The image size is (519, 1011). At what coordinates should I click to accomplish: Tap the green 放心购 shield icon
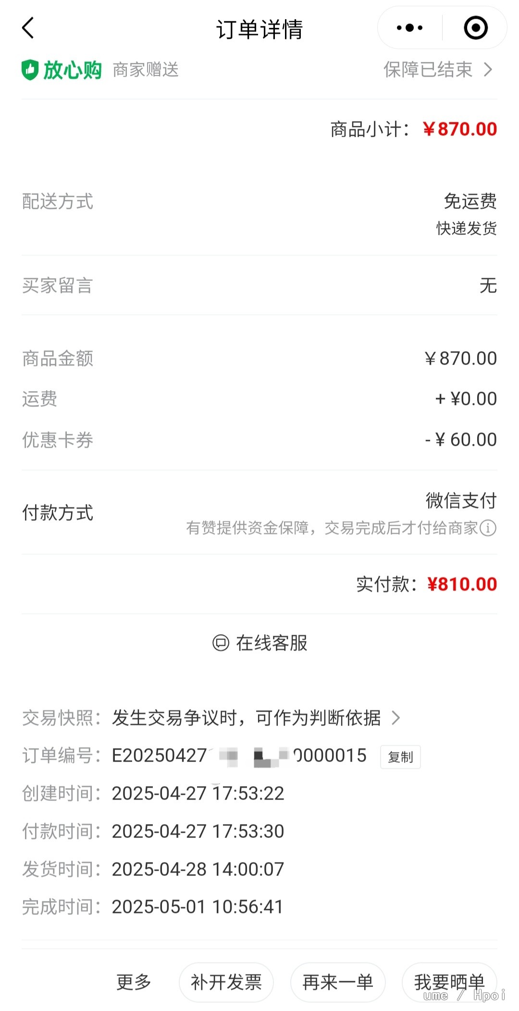pyautogui.click(x=30, y=70)
